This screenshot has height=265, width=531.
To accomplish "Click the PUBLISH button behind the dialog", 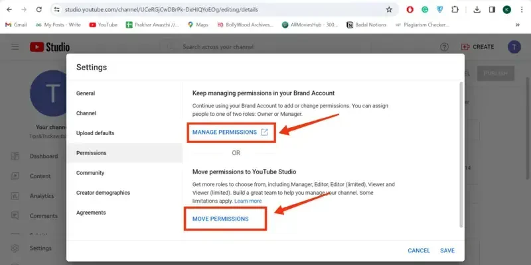I will click(x=495, y=74).
